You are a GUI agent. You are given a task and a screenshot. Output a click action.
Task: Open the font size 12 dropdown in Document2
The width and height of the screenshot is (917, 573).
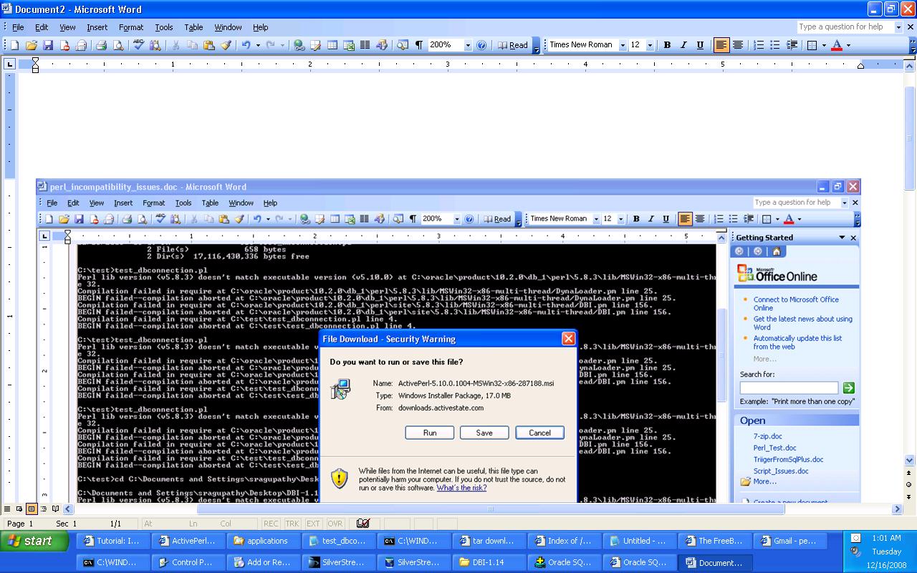(650, 45)
